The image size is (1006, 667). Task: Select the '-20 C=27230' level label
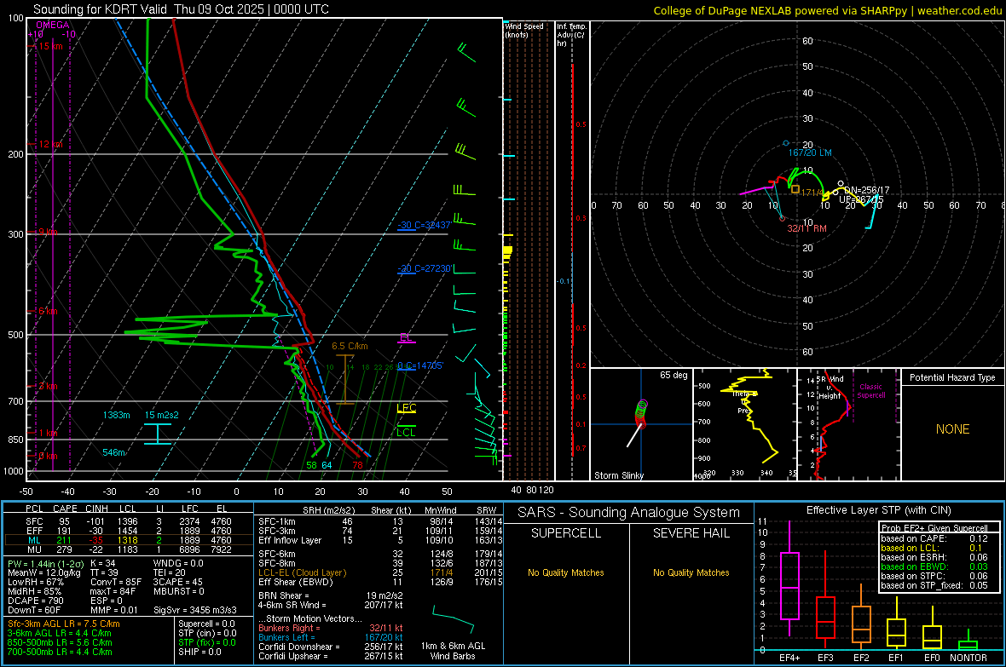(x=425, y=268)
